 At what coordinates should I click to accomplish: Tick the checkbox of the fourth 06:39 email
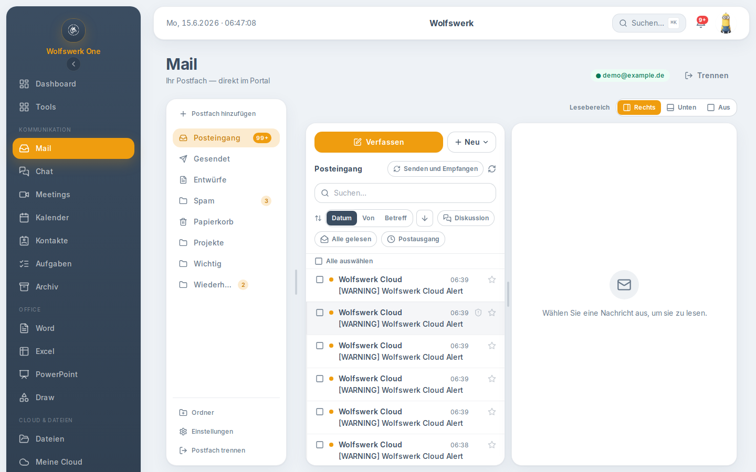pyautogui.click(x=320, y=379)
